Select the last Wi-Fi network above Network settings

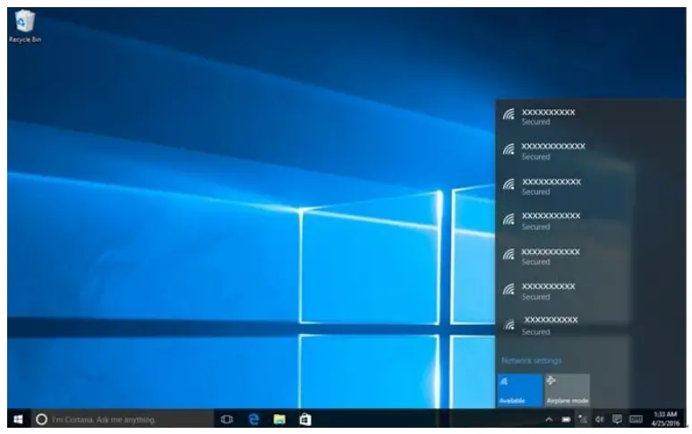[x=591, y=326]
